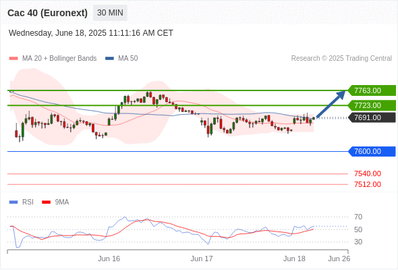Click the 7723.00 green resistance label

coord(372,105)
